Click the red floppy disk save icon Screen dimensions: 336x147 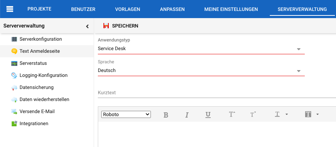click(x=106, y=26)
